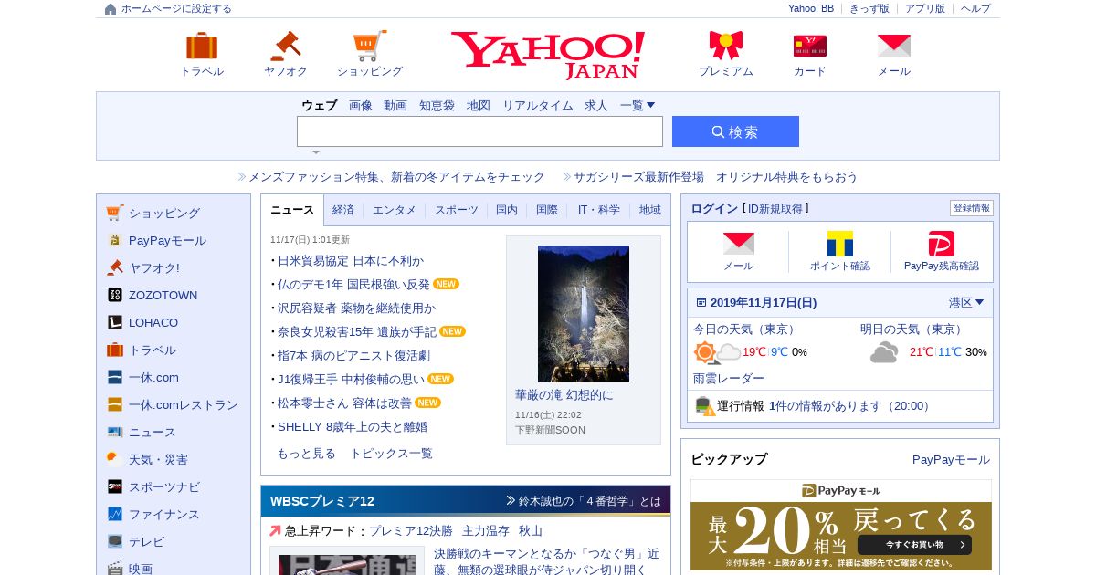
Task: Select リアルタイム search category
Action: pyautogui.click(x=538, y=105)
